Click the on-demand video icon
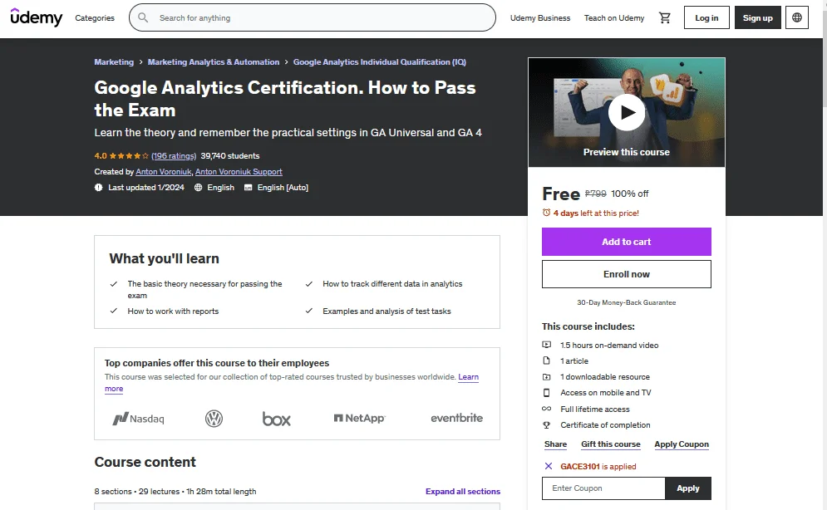Viewport: 827px width, 510px height. coord(546,345)
